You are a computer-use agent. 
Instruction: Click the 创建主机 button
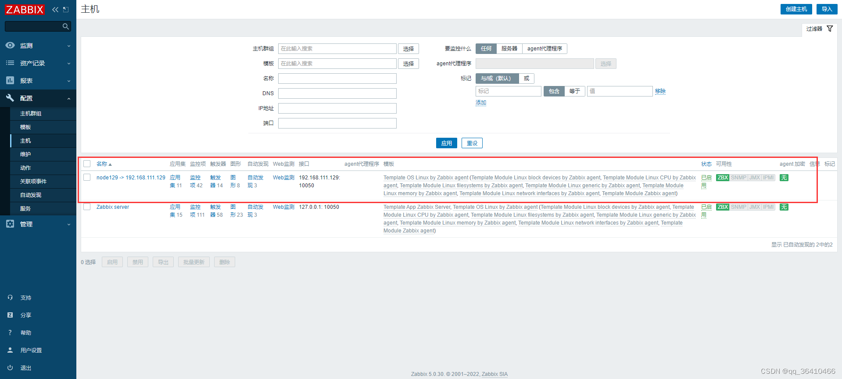pyautogui.click(x=796, y=9)
